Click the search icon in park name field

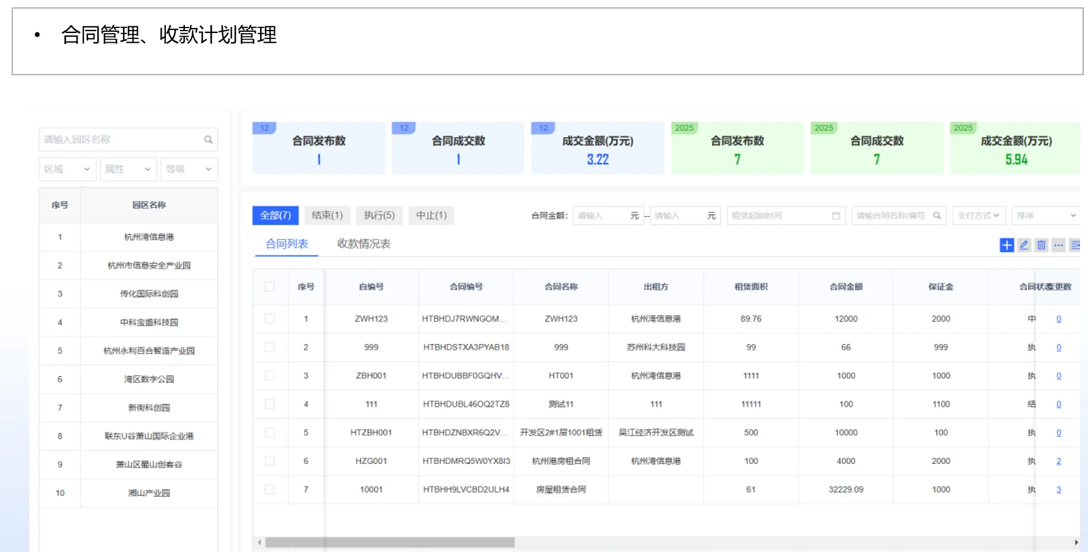click(208, 139)
